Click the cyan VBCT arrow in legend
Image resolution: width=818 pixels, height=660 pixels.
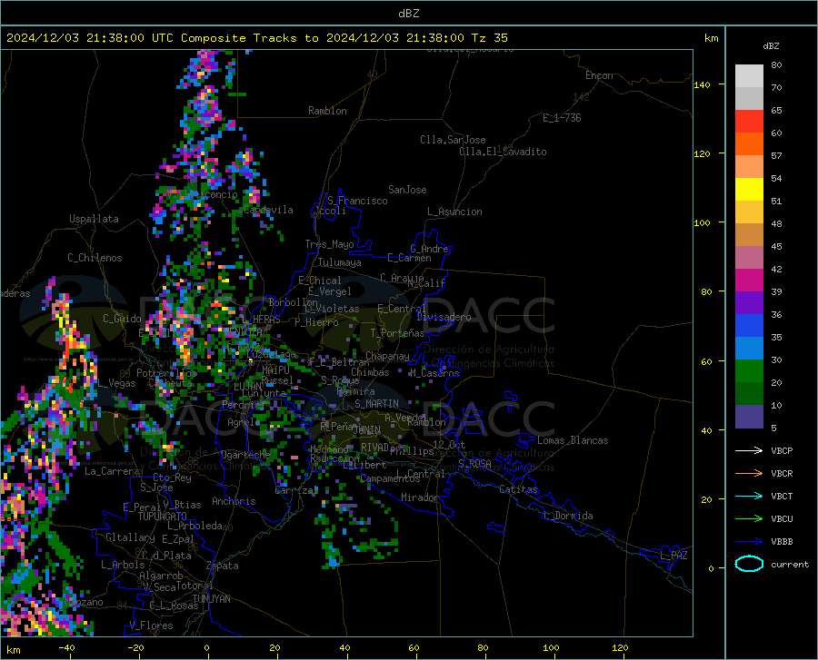tap(749, 496)
